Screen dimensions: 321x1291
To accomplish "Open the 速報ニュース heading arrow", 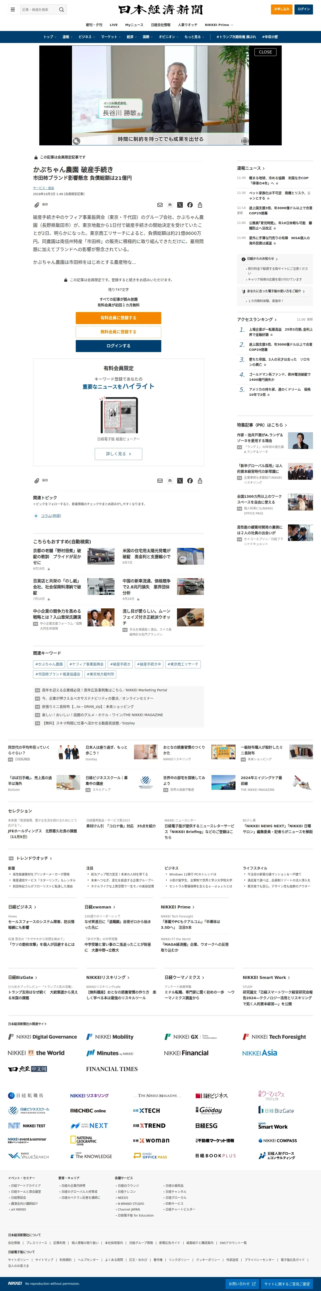I will (264, 168).
